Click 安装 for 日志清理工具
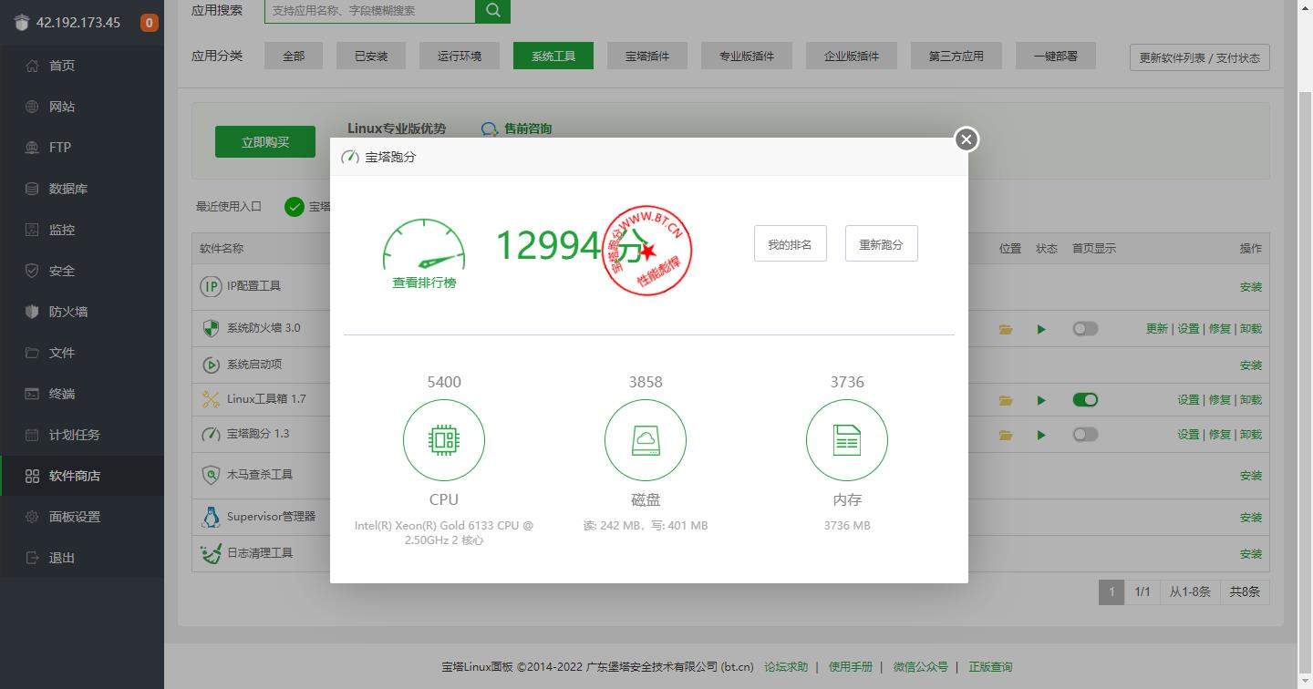This screenshot has width=1313, height=689. click(1251, 554)
